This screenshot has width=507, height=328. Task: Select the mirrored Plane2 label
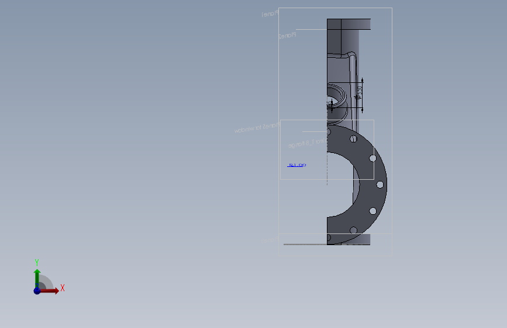pos(287,35)
